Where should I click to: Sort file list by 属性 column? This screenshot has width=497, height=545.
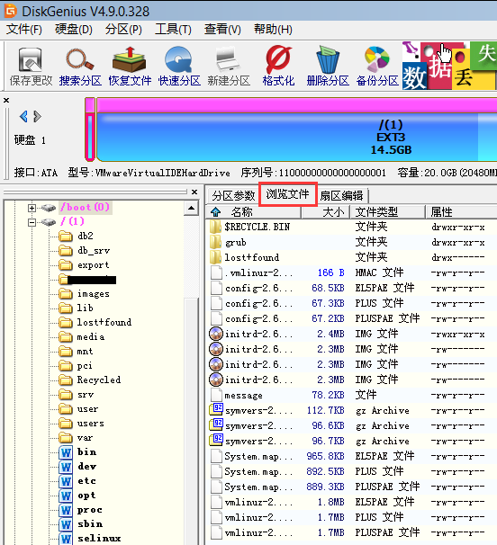462,211
